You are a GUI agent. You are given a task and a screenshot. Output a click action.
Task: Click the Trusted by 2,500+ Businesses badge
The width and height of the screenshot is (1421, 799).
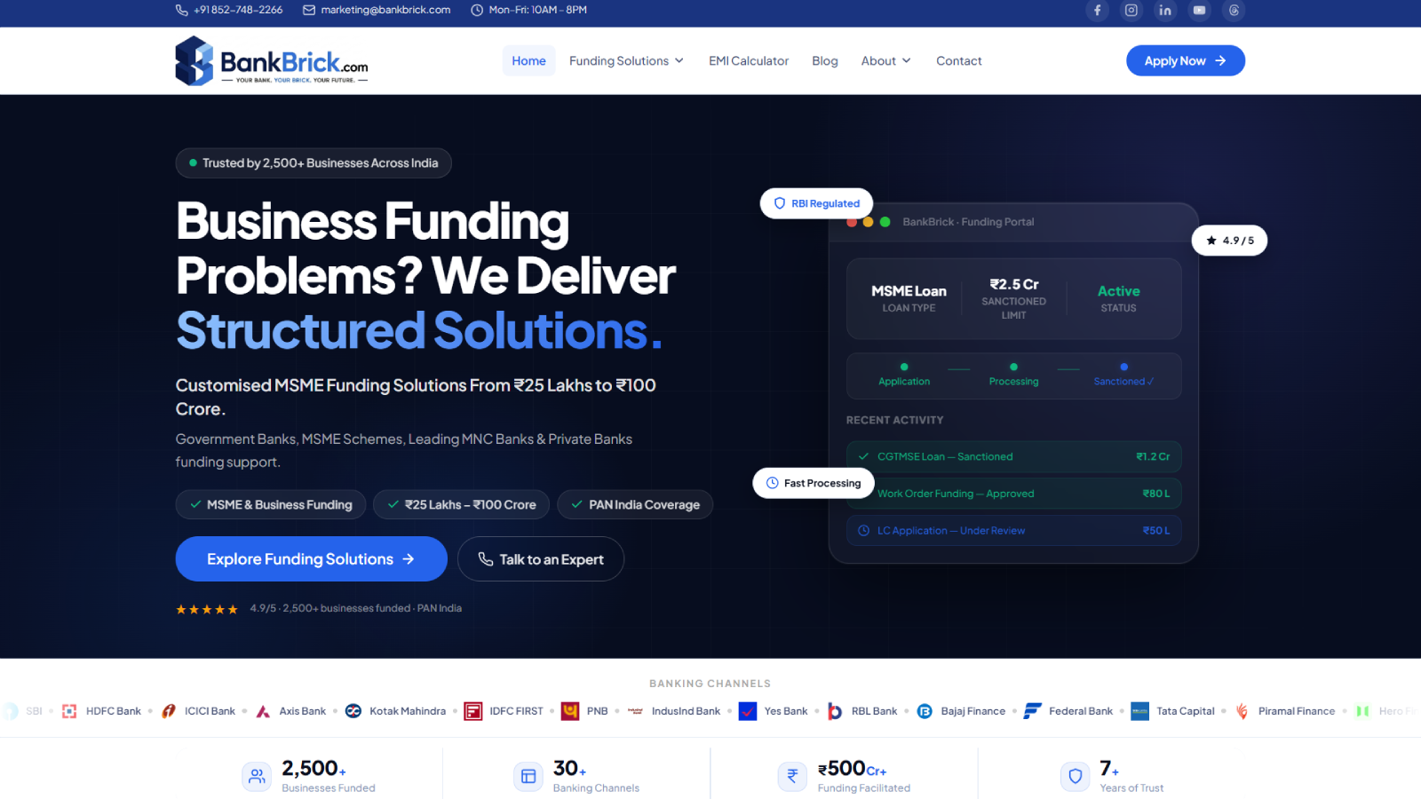314,162
